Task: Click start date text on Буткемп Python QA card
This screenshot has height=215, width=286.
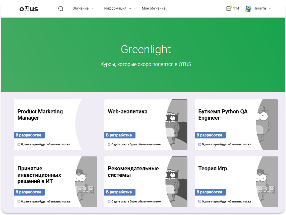Action: (x=227, y=144)
